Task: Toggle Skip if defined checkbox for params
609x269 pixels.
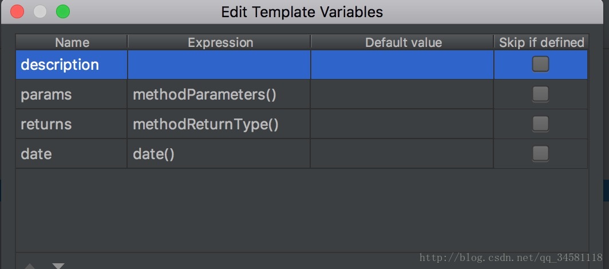Action: [x=540, y=94]
